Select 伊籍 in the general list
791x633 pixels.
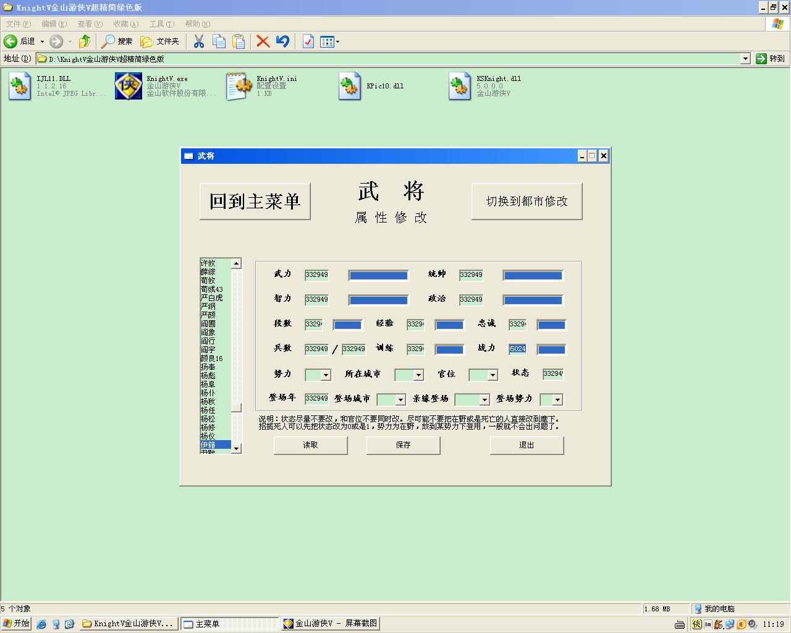215,445
